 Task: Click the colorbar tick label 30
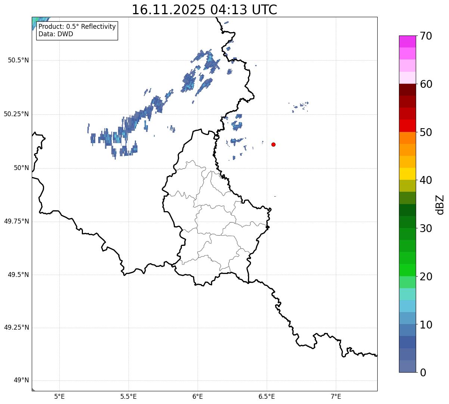426,228
